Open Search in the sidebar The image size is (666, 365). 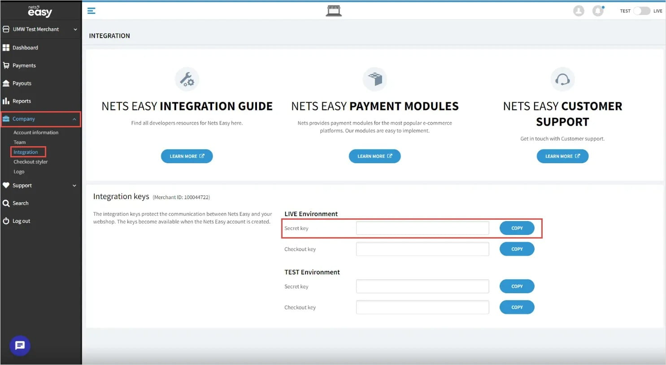[21, 203]
